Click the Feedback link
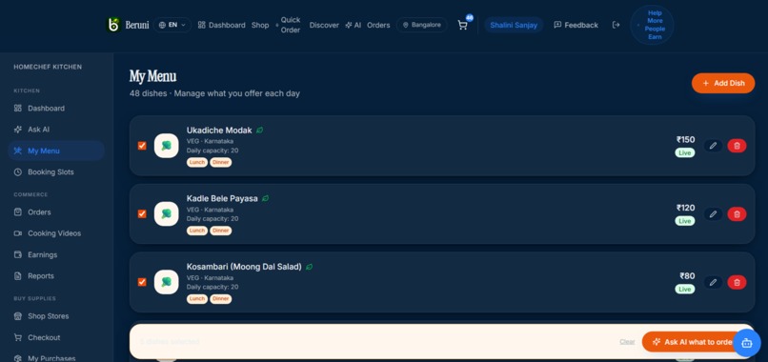The width and height of the screenshot is (768, 362). [576, 25]
